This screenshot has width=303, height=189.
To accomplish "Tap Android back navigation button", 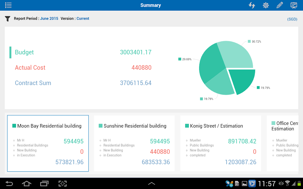I will tap(9, 184).
